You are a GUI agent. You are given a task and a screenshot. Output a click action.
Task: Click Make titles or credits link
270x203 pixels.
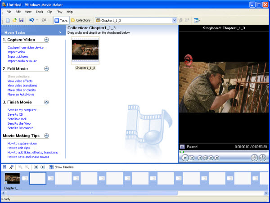[22, 90]
